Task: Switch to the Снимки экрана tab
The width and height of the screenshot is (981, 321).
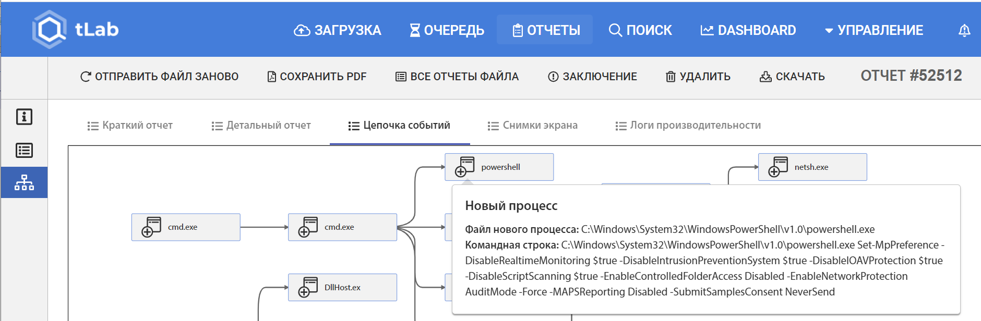Action: [x=532, y=126]
